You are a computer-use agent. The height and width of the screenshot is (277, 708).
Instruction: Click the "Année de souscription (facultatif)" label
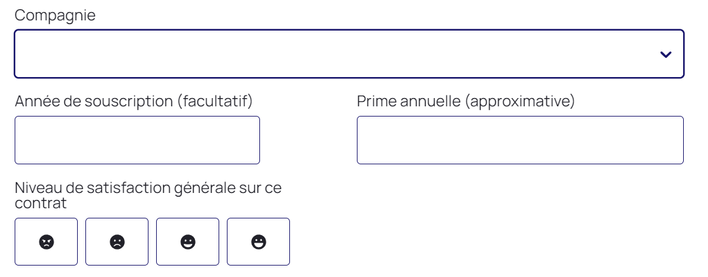(134, 101)
